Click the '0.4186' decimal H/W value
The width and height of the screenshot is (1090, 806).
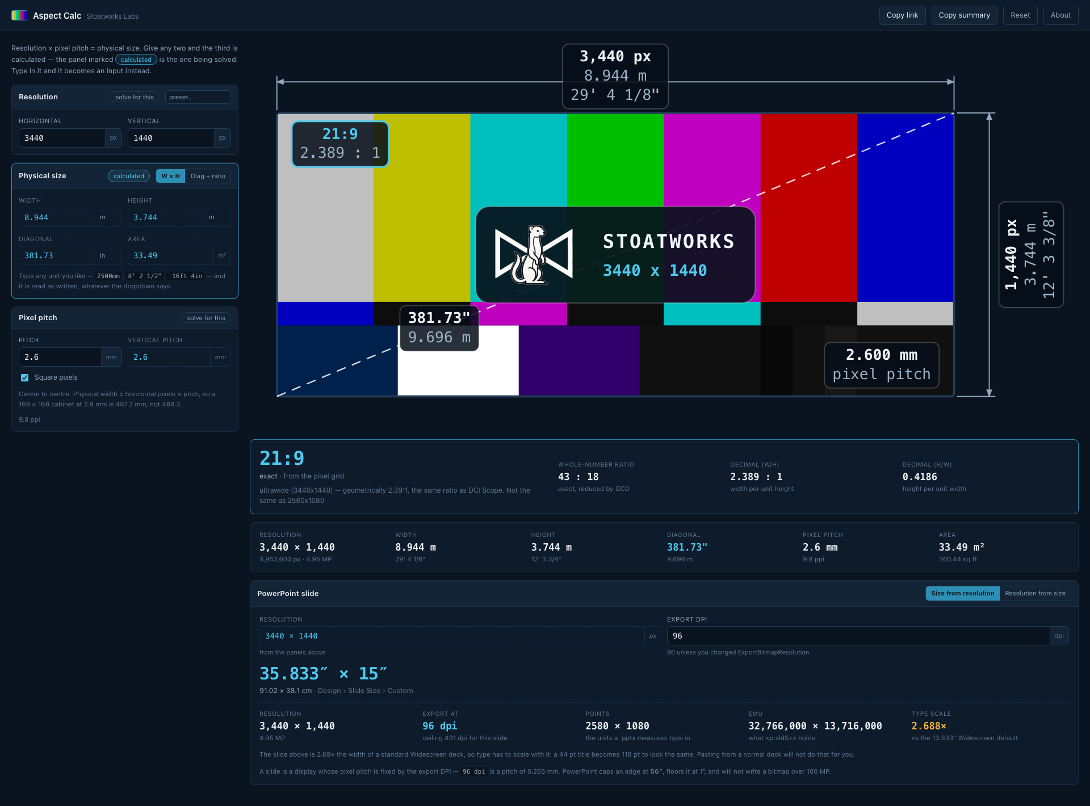[x=920, y=477]
